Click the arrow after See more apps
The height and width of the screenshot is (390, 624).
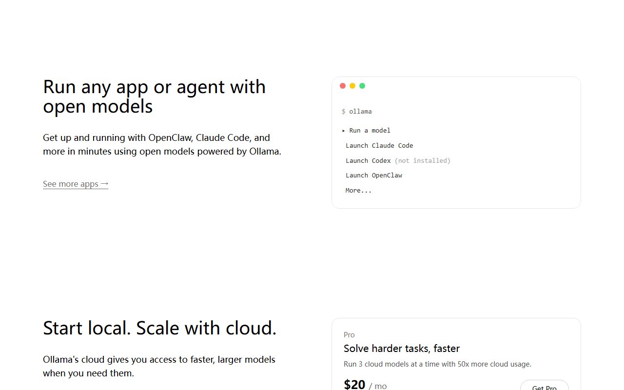pyautogui.click(x=104, y=184)
